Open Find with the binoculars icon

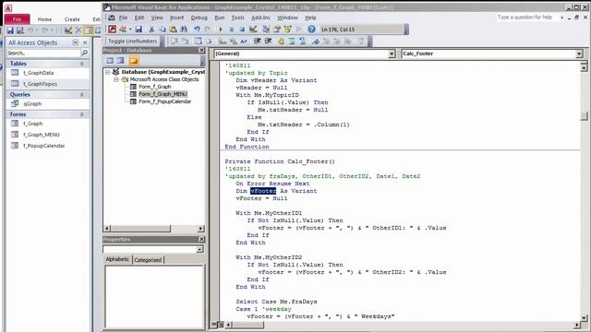(x=184, y=29)
